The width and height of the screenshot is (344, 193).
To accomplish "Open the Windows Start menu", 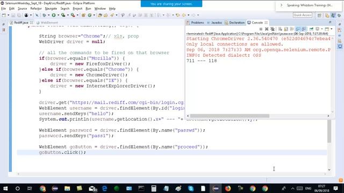I will pos(5,188).
